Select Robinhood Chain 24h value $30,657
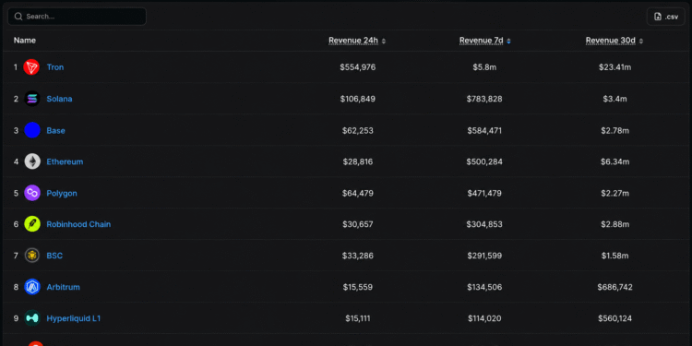 coord(358,224)
